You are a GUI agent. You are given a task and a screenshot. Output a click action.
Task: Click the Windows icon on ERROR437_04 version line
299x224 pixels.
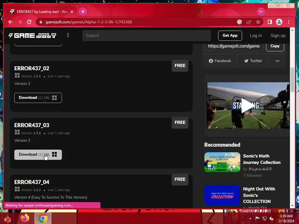pos(17,189)
